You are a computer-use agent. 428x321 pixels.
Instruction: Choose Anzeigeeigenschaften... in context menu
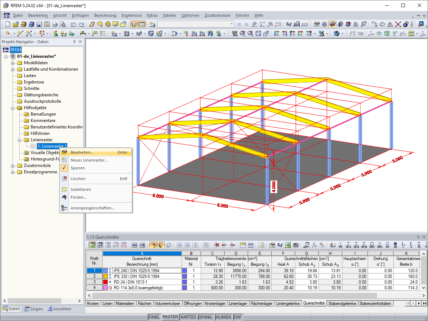(x=96, y=208)
